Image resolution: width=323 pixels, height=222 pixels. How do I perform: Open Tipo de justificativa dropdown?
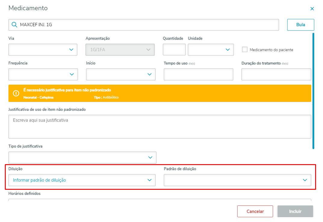82,157
